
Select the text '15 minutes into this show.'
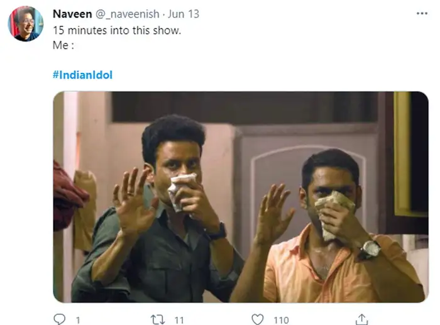pos(117,30)
